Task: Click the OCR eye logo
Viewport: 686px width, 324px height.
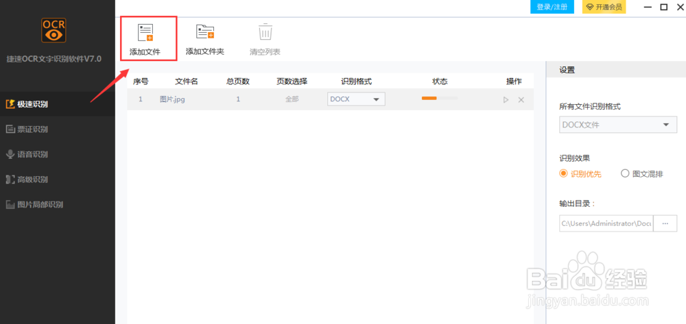Action: pyautogui.click(x=54, y=30)
